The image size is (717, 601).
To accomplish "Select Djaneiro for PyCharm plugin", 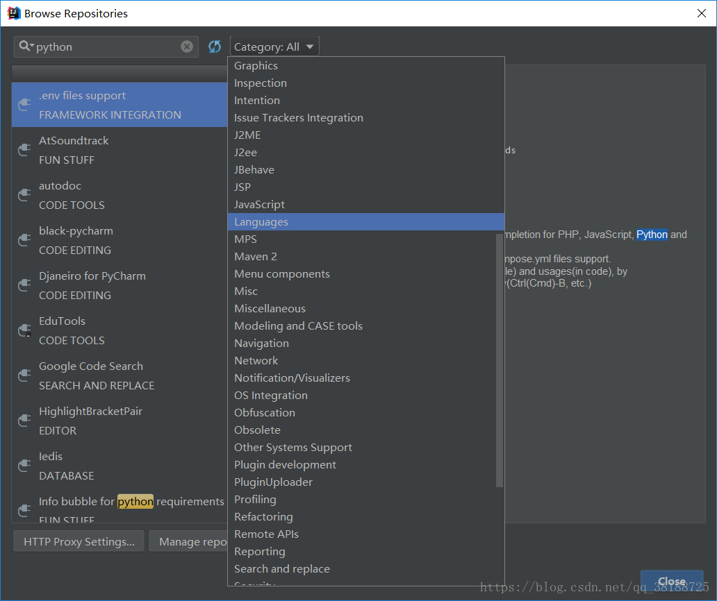I will coord(119,286).
